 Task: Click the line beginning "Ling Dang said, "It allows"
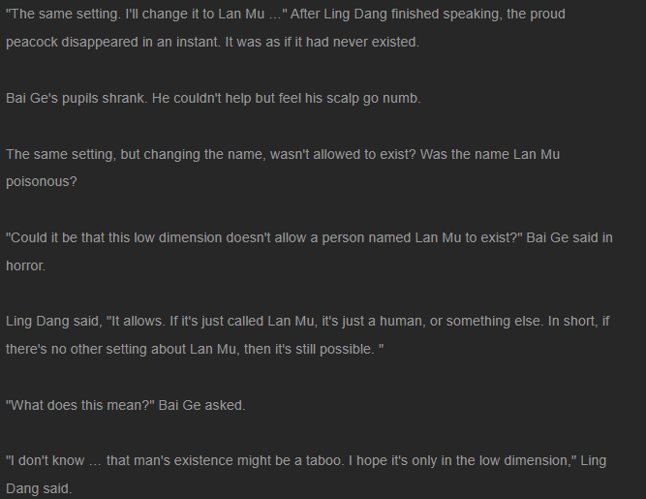(307, 321)
